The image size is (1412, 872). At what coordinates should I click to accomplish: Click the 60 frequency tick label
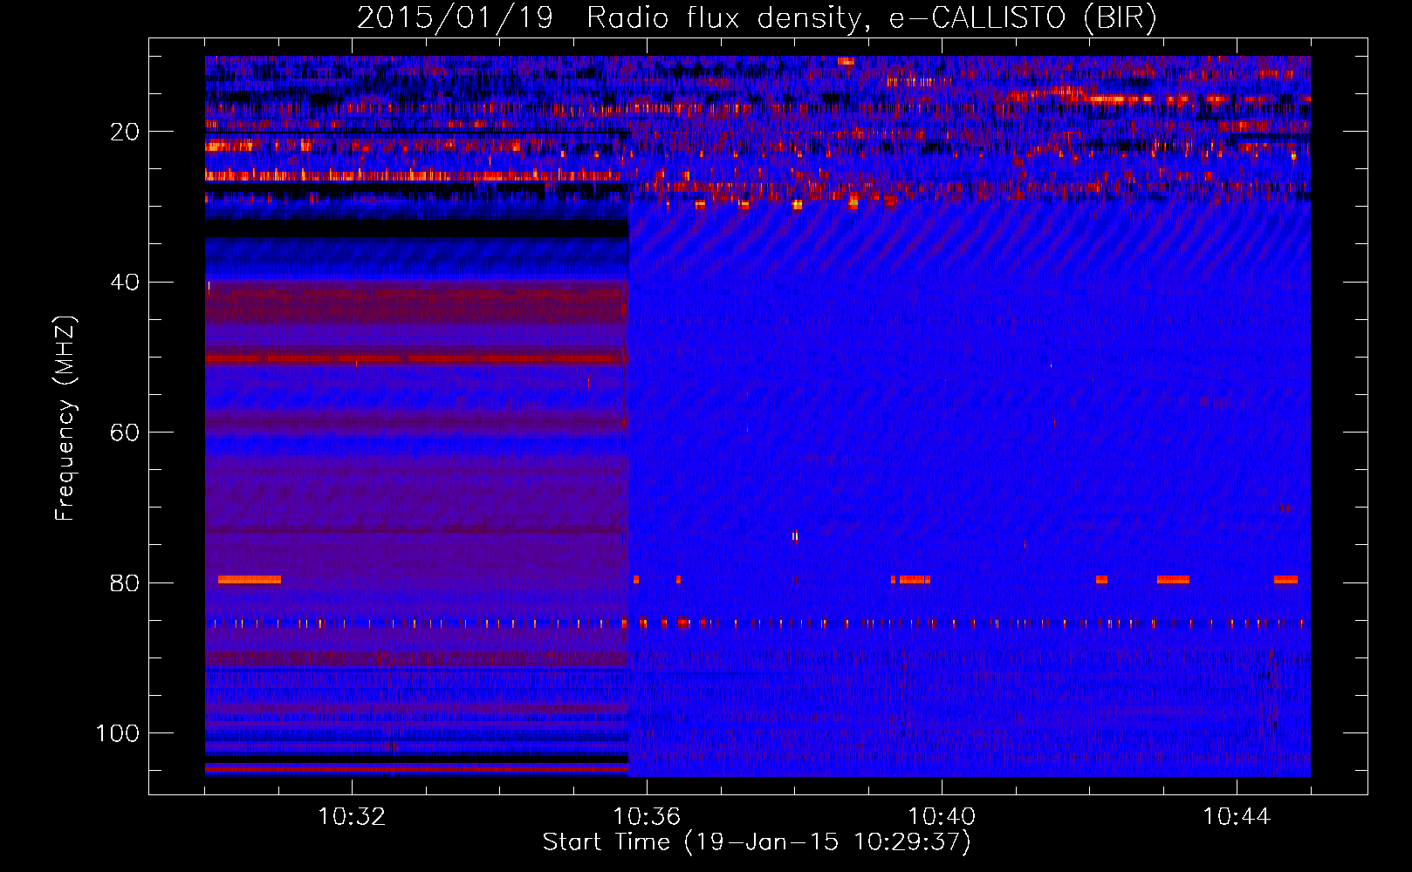pos(125,433)
